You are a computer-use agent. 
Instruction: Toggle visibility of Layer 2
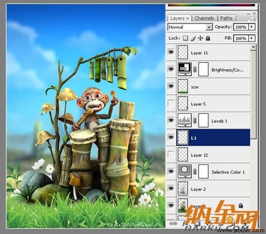coord(171,189)
